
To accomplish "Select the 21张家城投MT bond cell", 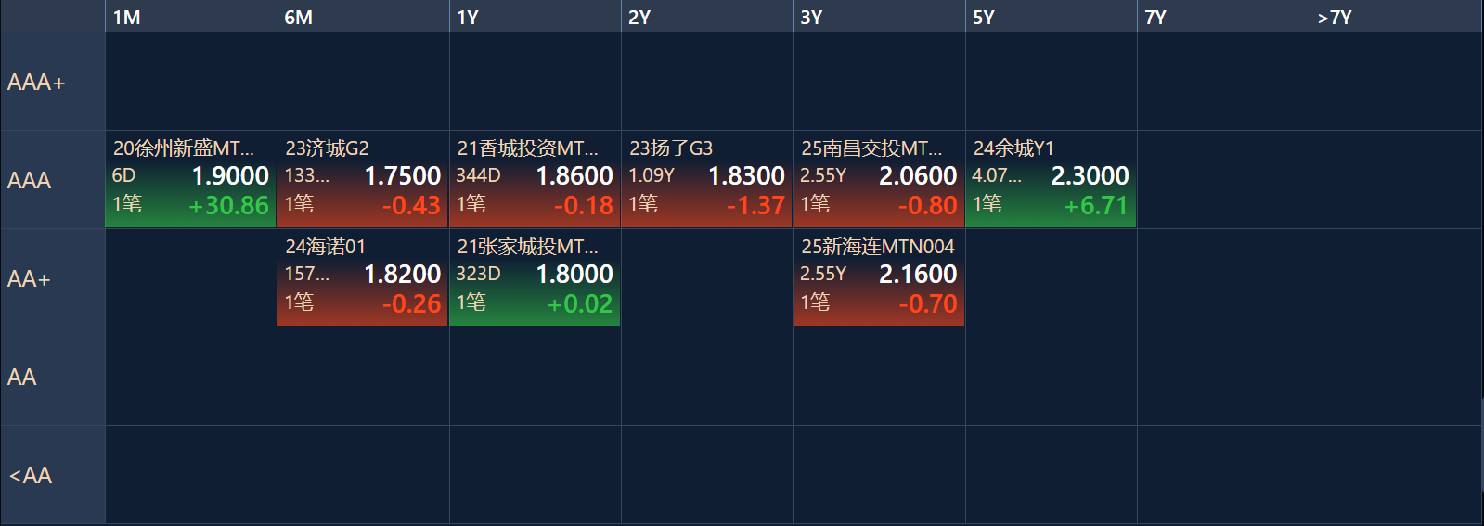I will (x=535, y=277).
